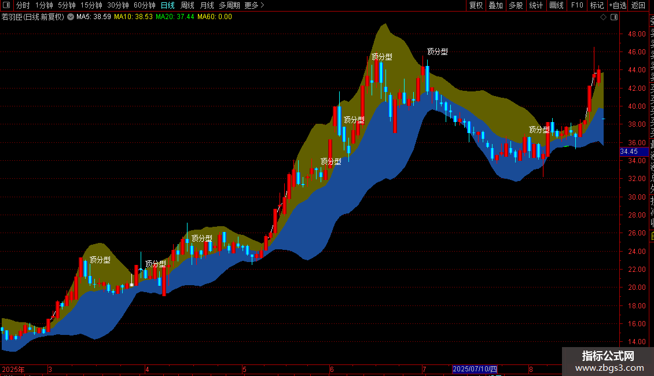The width and height of the screenshot is (654, 376).
Task: Click the 48.00 price axis label
Action: [x=637, y=34]
